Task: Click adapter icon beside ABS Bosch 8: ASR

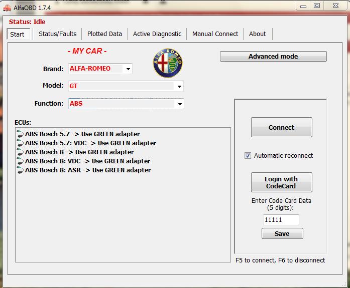Action: tap(20, 170)
